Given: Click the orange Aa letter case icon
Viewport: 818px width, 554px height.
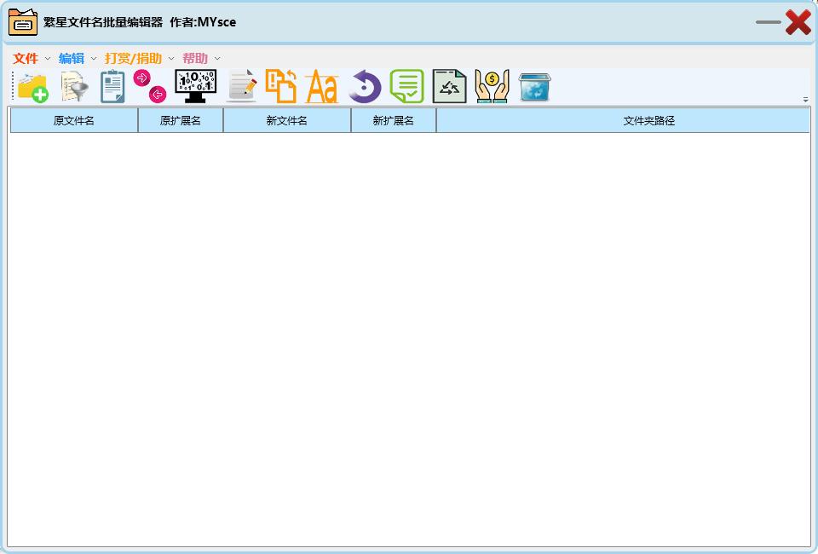Looking at the screenshot, I should tap(322, 87).
